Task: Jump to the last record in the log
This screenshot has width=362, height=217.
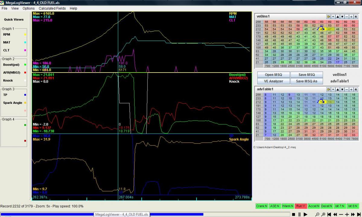Action: click(359, 214)
